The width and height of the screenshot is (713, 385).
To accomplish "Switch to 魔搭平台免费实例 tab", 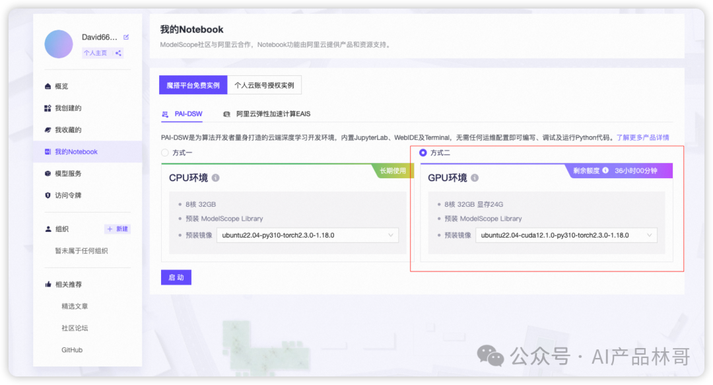I will pyautogui.click(x=193, y=85).
